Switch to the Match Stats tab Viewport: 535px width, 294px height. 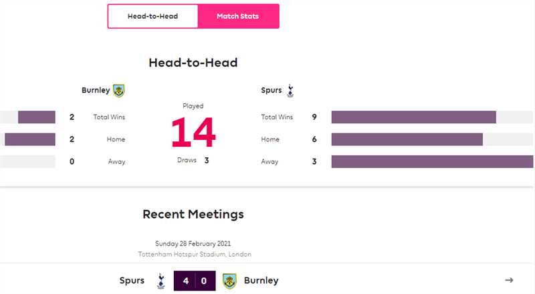click(x=239, y=16)
